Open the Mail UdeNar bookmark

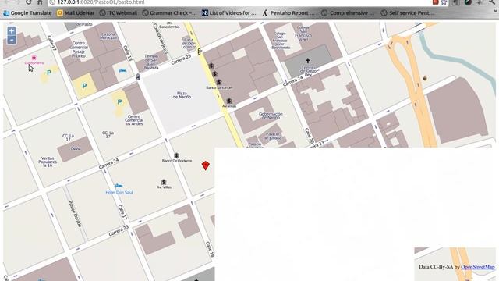pos(76,13)
